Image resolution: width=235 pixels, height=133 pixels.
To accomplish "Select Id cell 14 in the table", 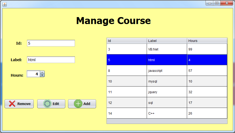I will (127, 113).
